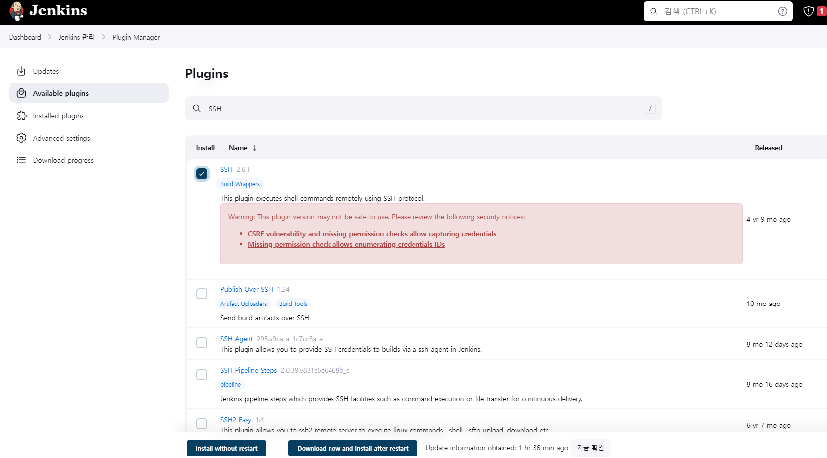Screen dimensions: 827x458
Task: Select Available plugins in sidebar
Action: tap(89, 93)
